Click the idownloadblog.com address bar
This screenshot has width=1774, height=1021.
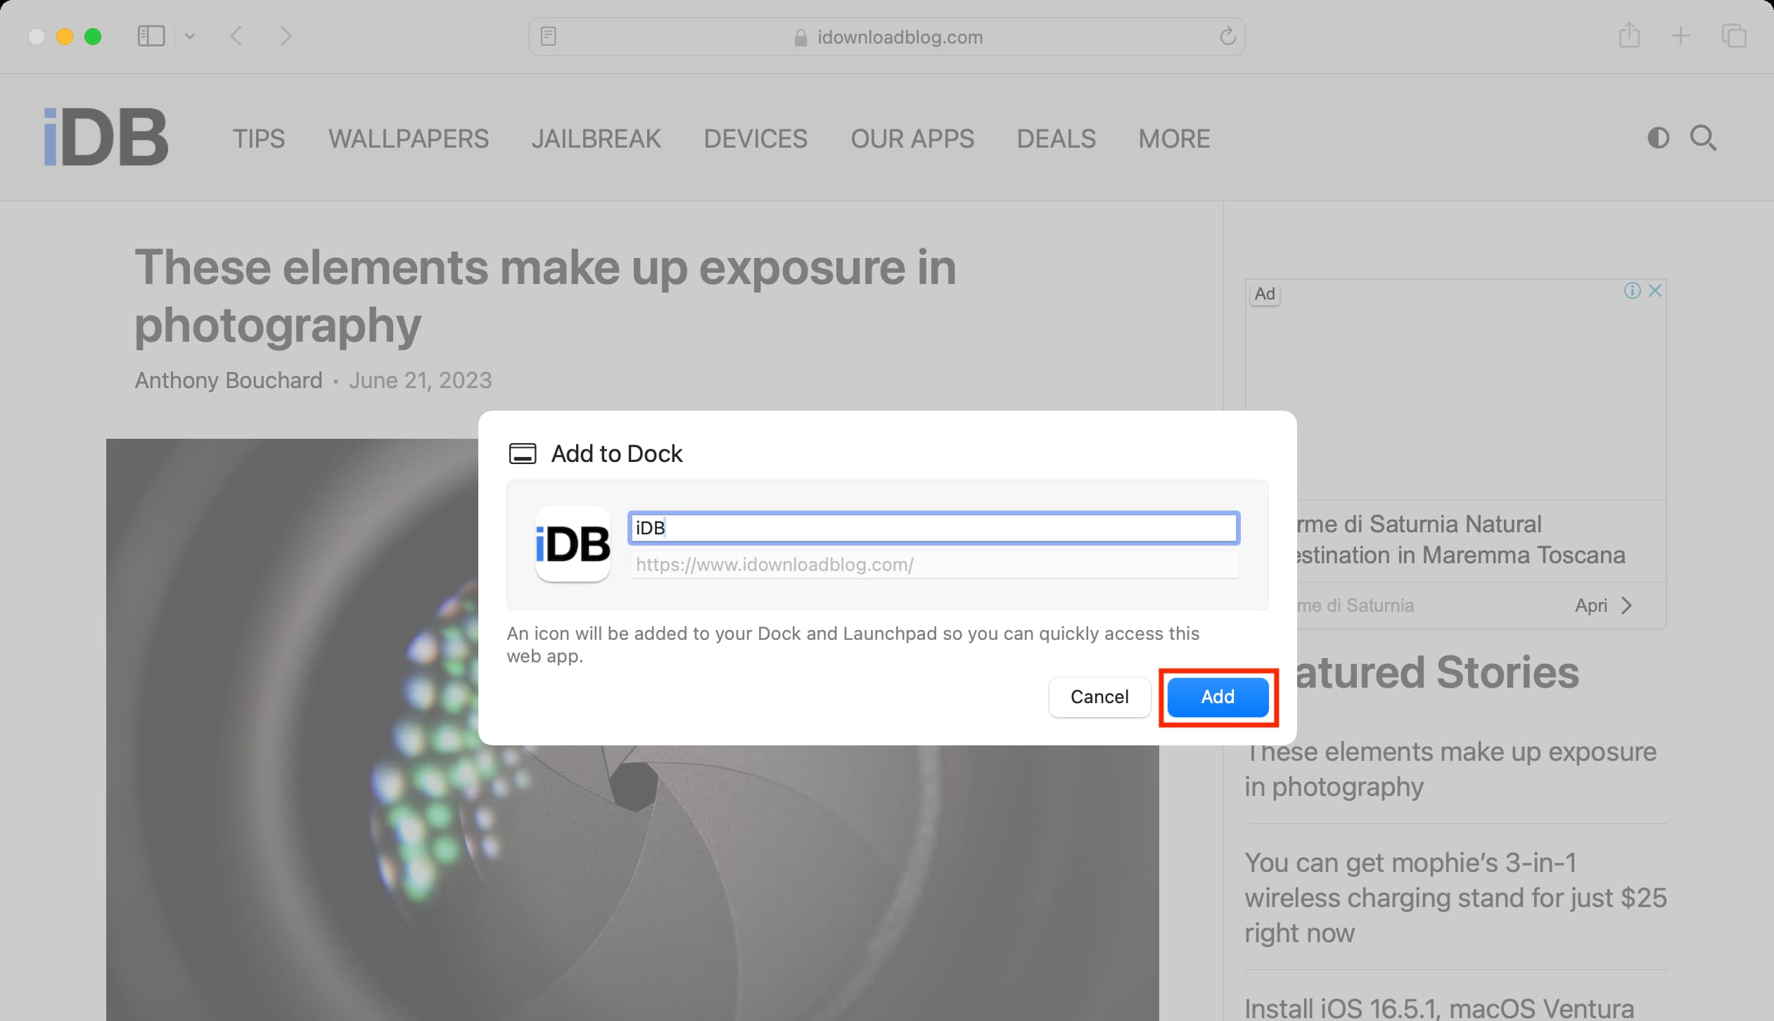[886, 37]
